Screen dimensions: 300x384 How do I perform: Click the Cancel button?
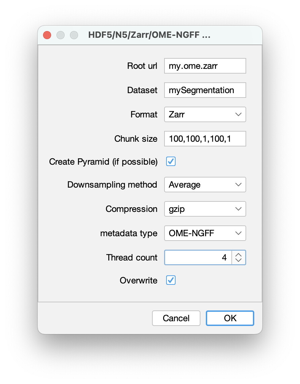[x=176, y=318]
